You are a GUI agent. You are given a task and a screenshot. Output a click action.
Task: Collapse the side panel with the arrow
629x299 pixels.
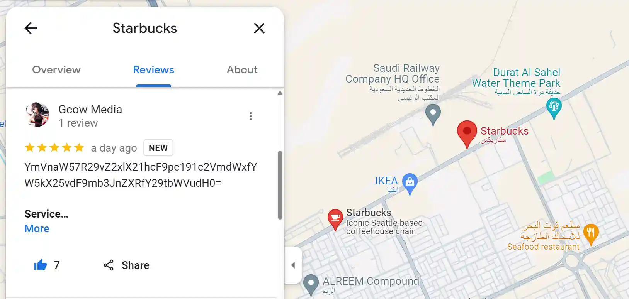pos(293,265)
